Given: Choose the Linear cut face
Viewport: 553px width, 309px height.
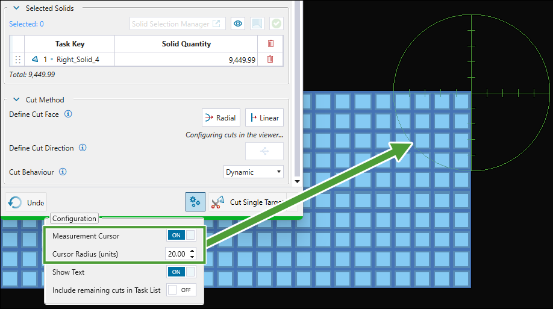Looking at the screenshot, I should 264,117.
